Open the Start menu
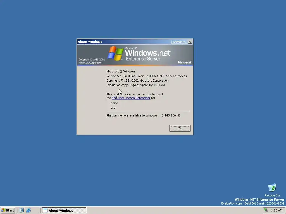286x214 pixels. click(8, 210)
